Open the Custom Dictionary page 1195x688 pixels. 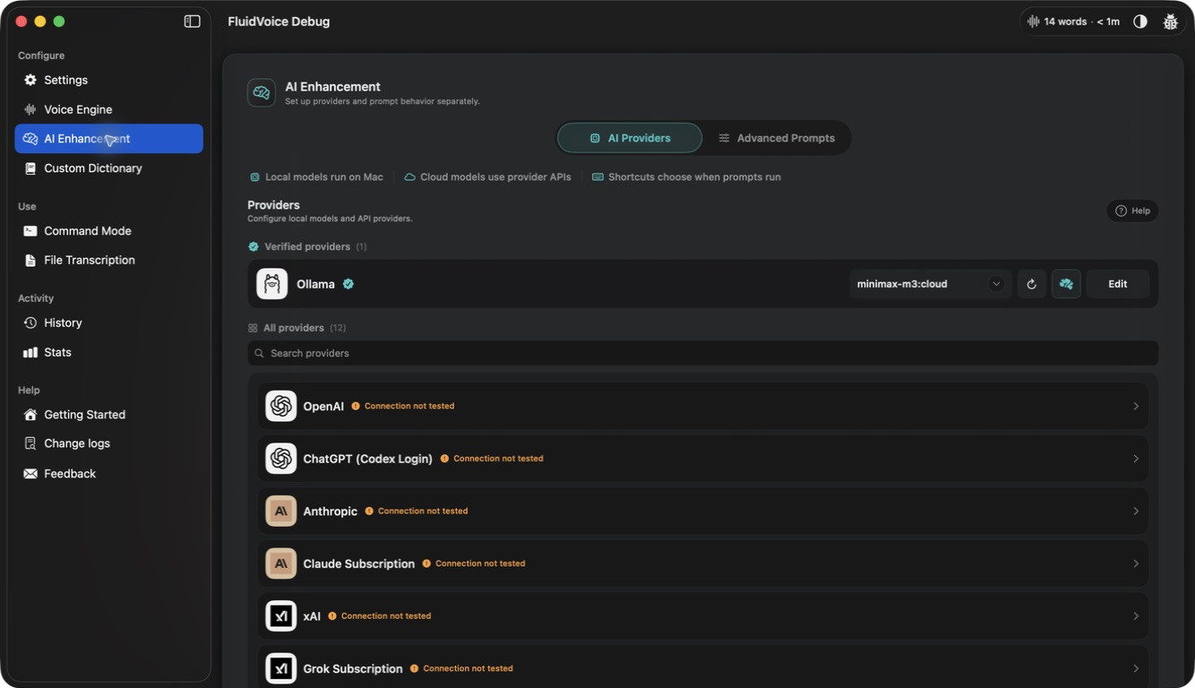coord(108,168)
